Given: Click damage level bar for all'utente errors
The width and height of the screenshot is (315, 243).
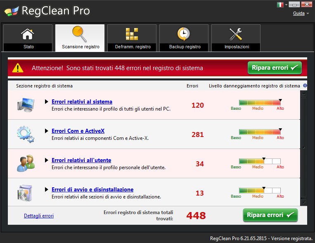Looking at the screenshot, I should (x=260, y=161).
